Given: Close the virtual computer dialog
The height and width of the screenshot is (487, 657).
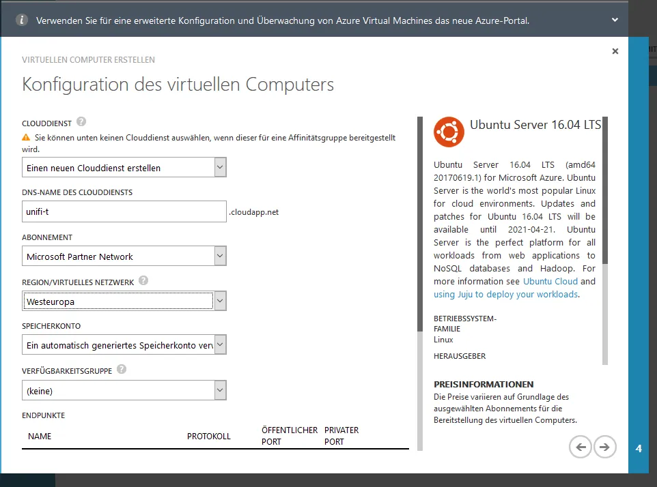Looking at the screenshot, I should click(x=615, y=51).
